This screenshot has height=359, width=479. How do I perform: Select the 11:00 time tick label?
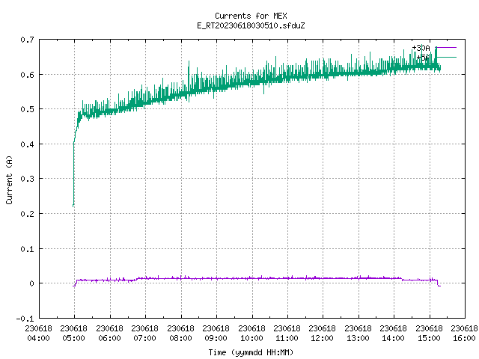(x=287, y=338)
